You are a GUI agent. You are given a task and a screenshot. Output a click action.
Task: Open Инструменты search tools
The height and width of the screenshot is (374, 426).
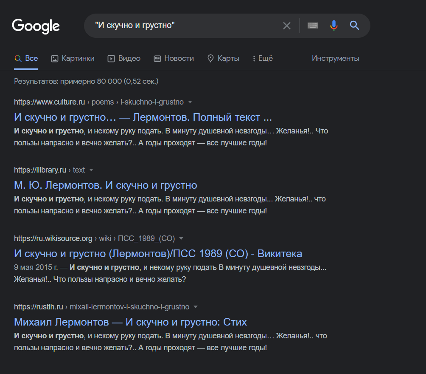tap(336, 58)
